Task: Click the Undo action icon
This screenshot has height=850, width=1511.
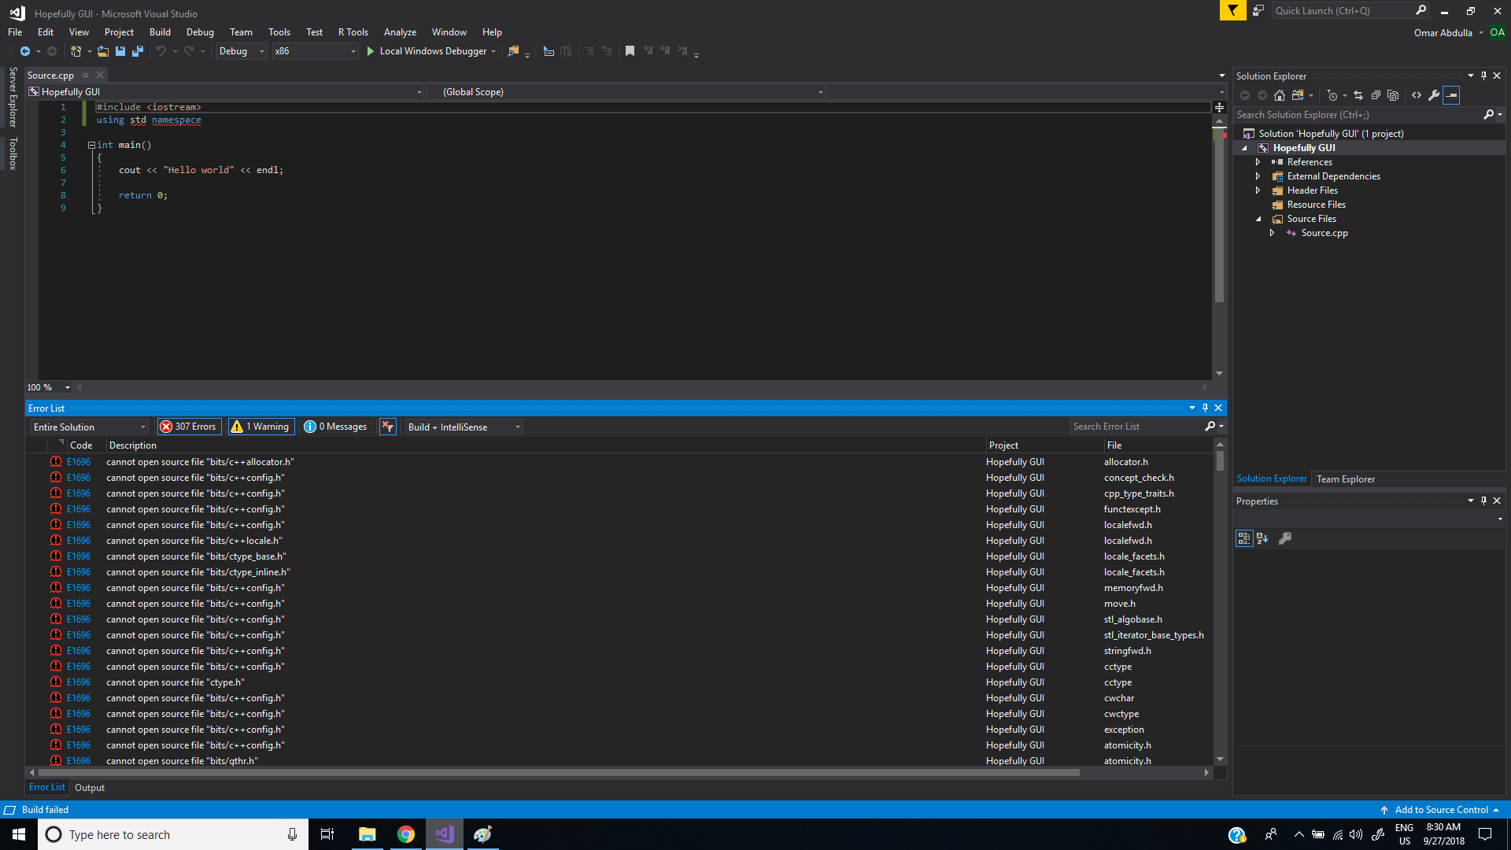Action: point(159,51)
